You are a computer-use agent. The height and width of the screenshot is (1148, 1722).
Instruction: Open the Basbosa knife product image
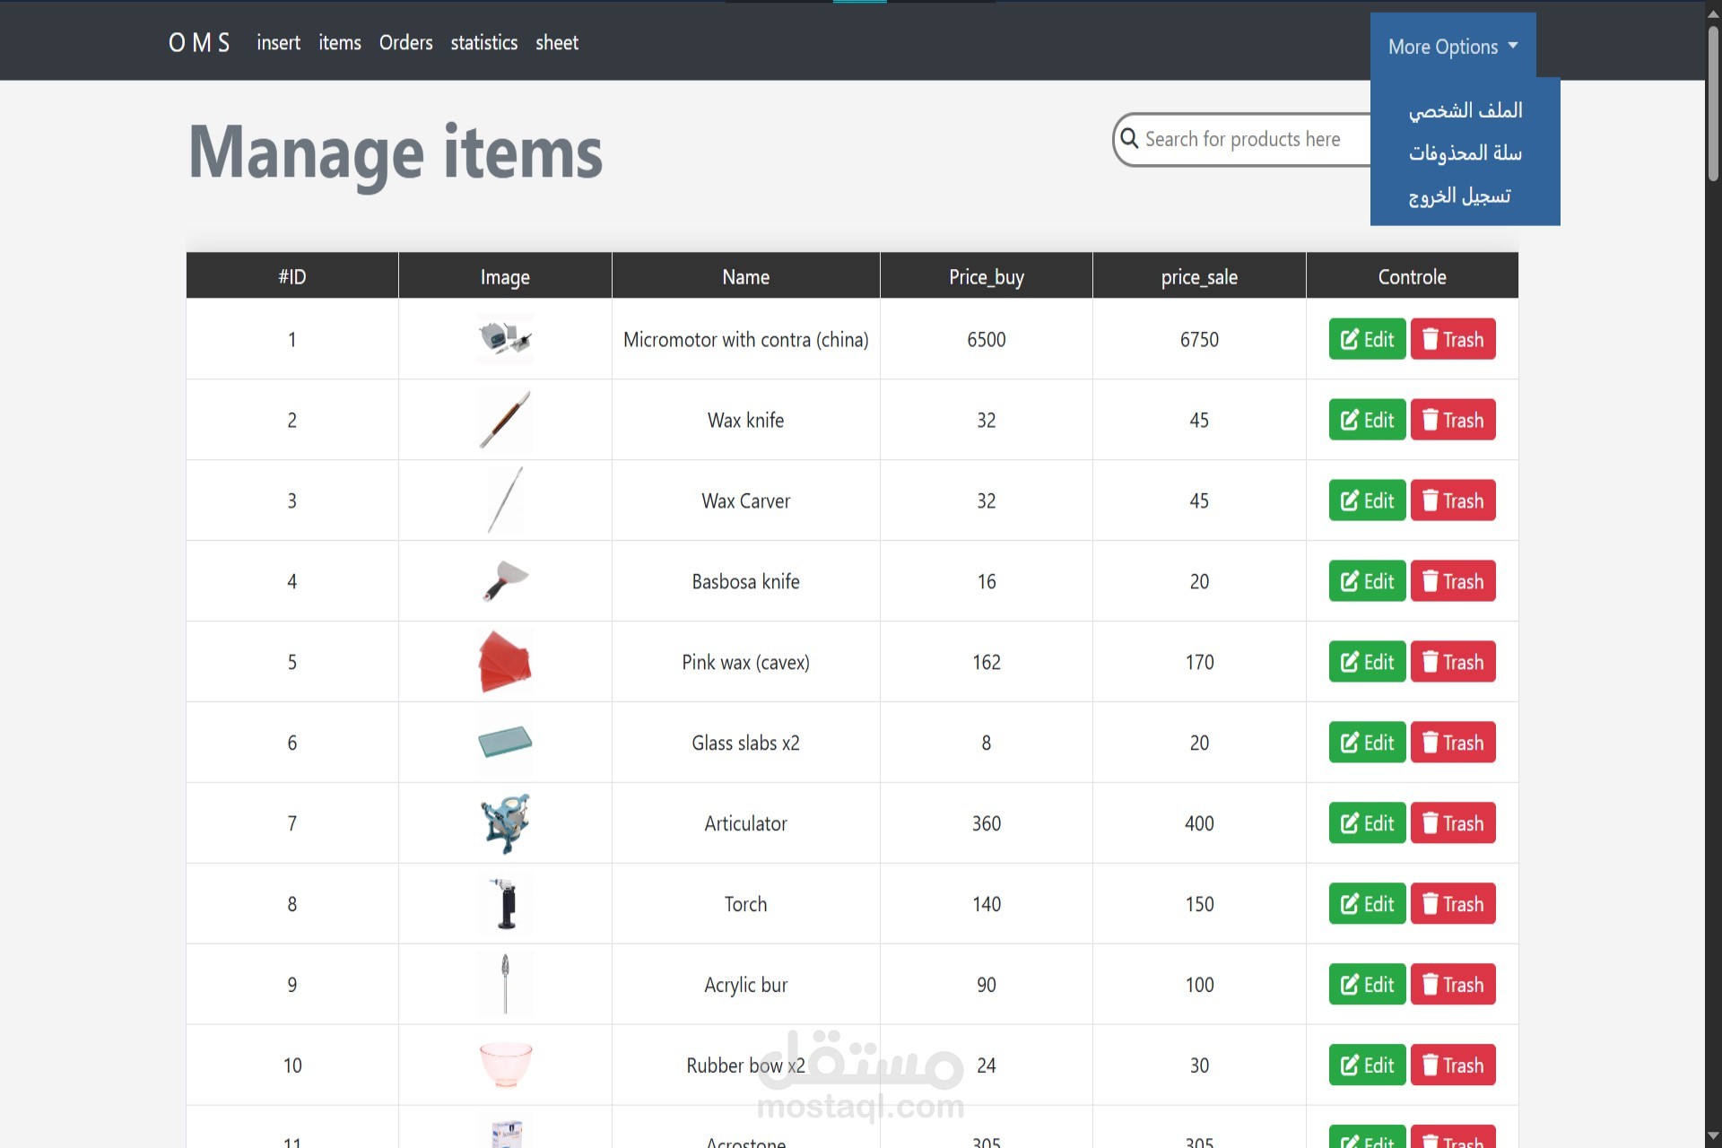click(x=505, y=581)
